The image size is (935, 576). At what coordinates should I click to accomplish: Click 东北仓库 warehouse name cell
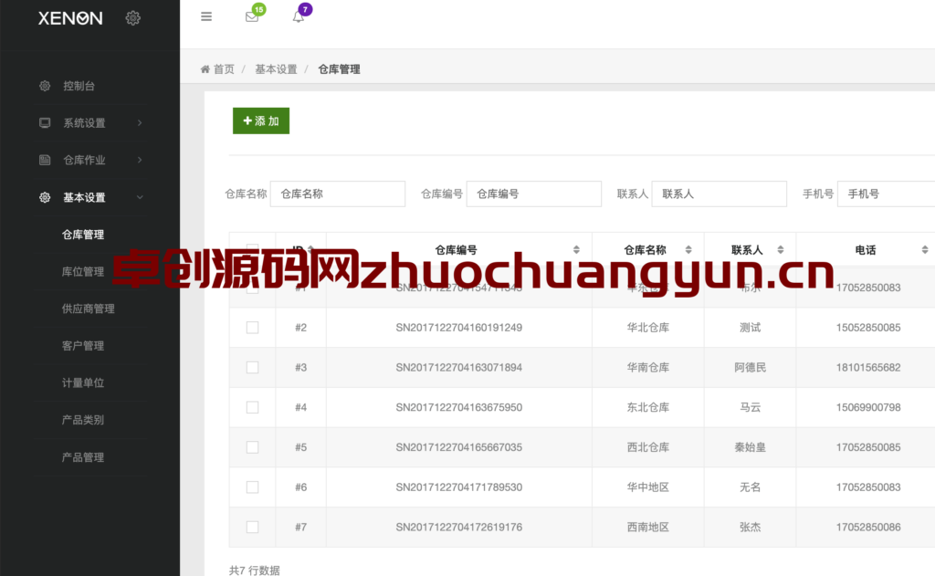[x=648, y=407]
